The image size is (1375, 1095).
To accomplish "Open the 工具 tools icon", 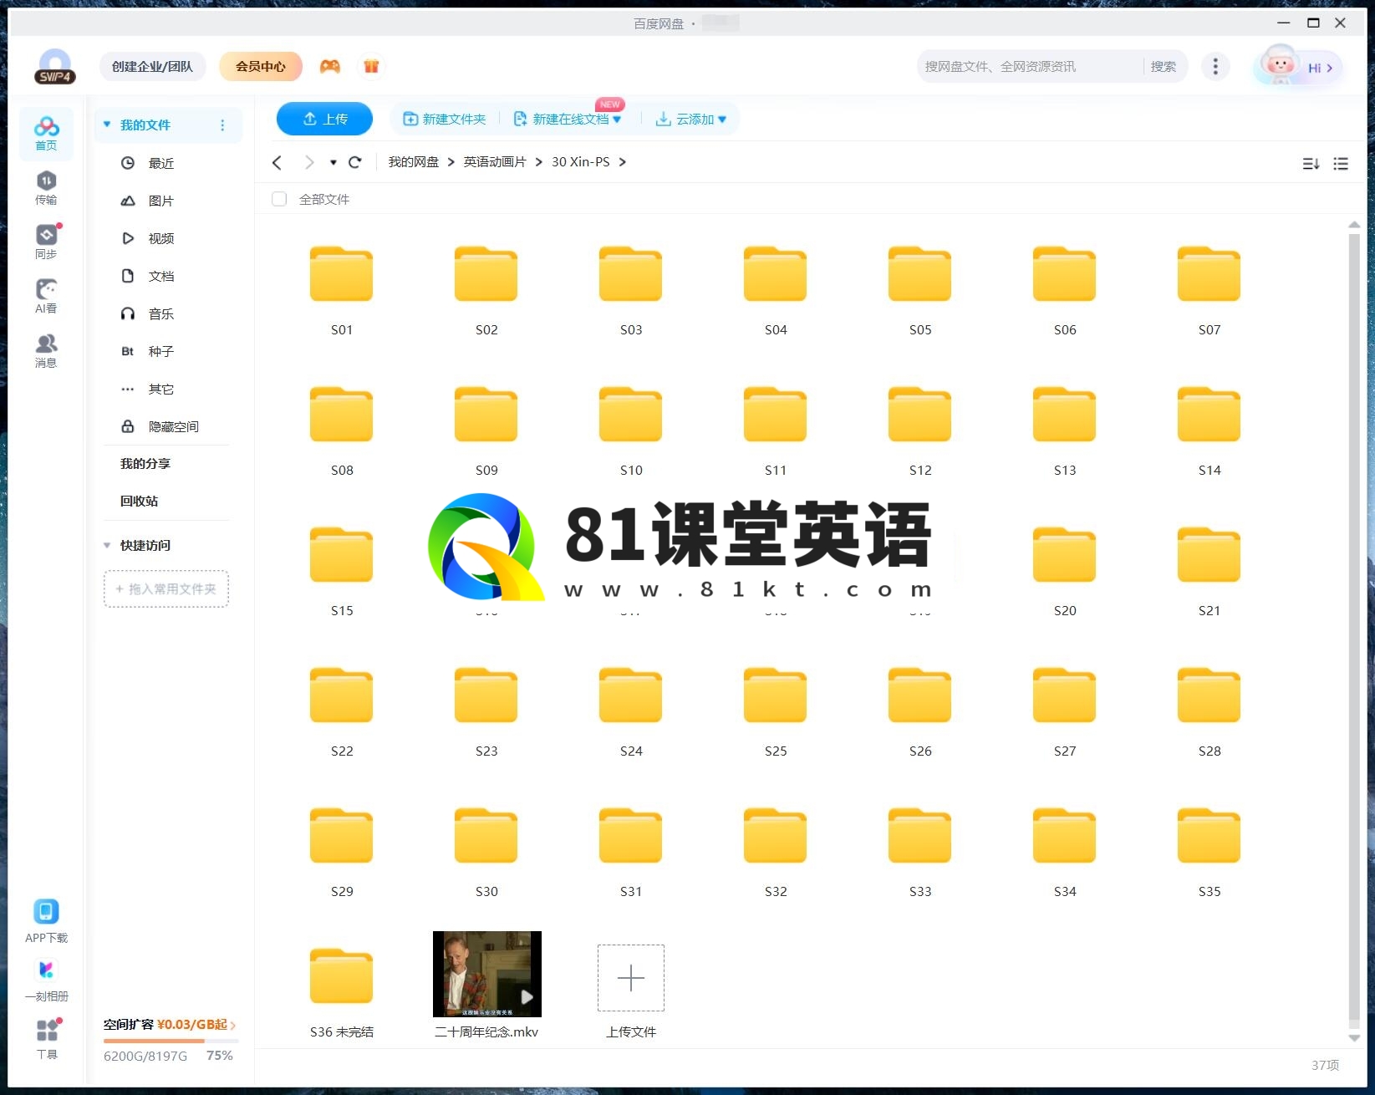I will click(47, 1038).
